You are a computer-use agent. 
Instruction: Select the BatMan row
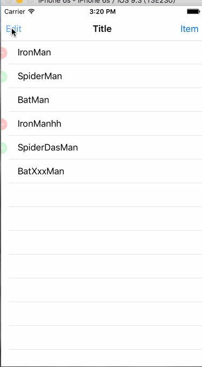101,100
